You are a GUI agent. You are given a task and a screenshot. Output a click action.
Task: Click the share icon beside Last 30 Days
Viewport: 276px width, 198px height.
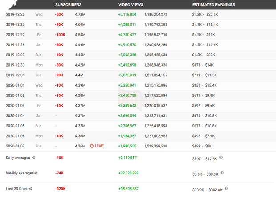point(30,189)
